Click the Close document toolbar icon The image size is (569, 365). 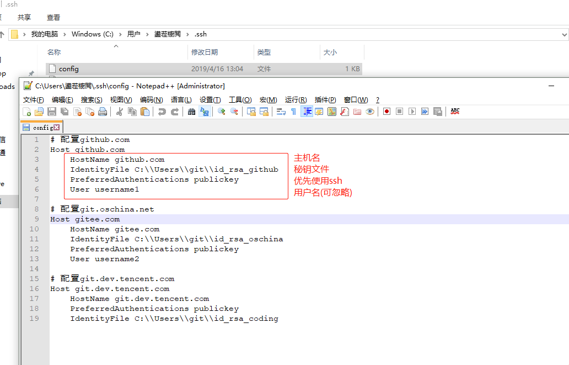pyautogui.click(x=77, y=112)
